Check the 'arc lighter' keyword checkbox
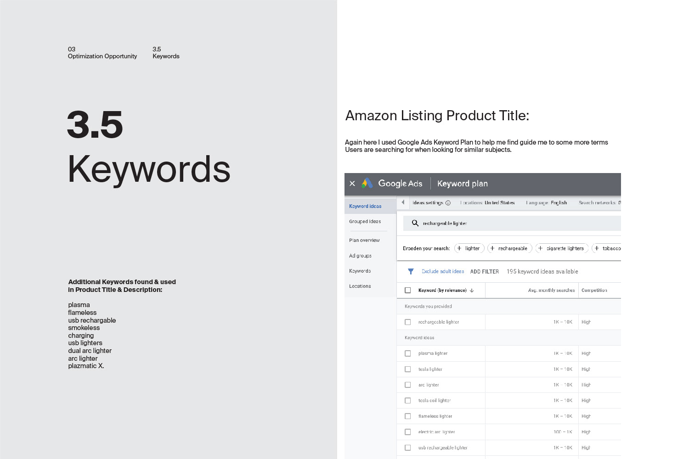This screenshot has width=689, height=459. click(407, 385)
